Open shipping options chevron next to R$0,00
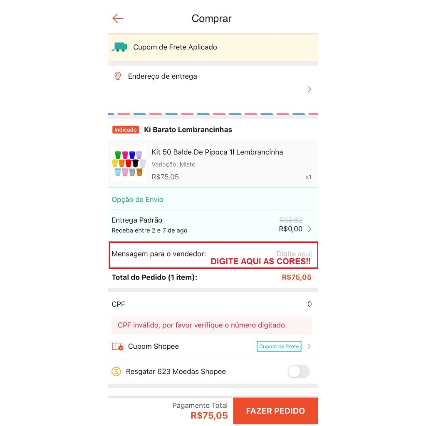426x426 pixels. 309,229
